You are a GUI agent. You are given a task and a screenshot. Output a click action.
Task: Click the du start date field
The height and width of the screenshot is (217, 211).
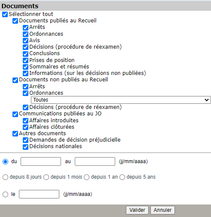click(x=41, y=161)
